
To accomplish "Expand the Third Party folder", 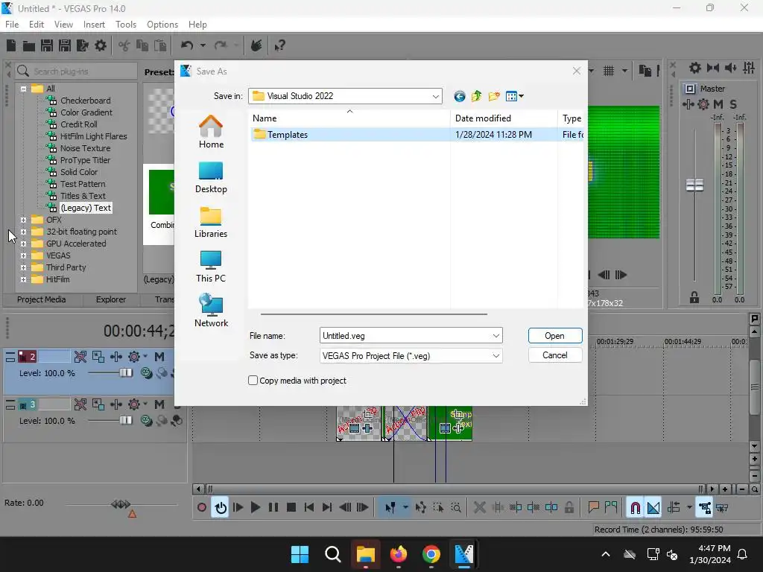I will 23,267.
